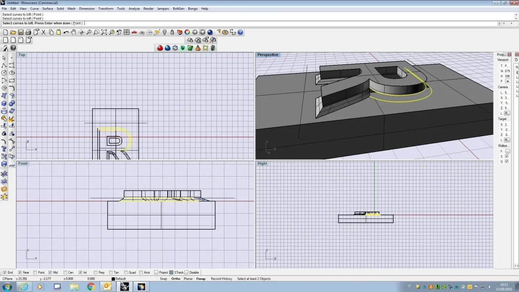Click the Zoom Extents icon
This screenshot has height=292, width=519.
[104, 32]
